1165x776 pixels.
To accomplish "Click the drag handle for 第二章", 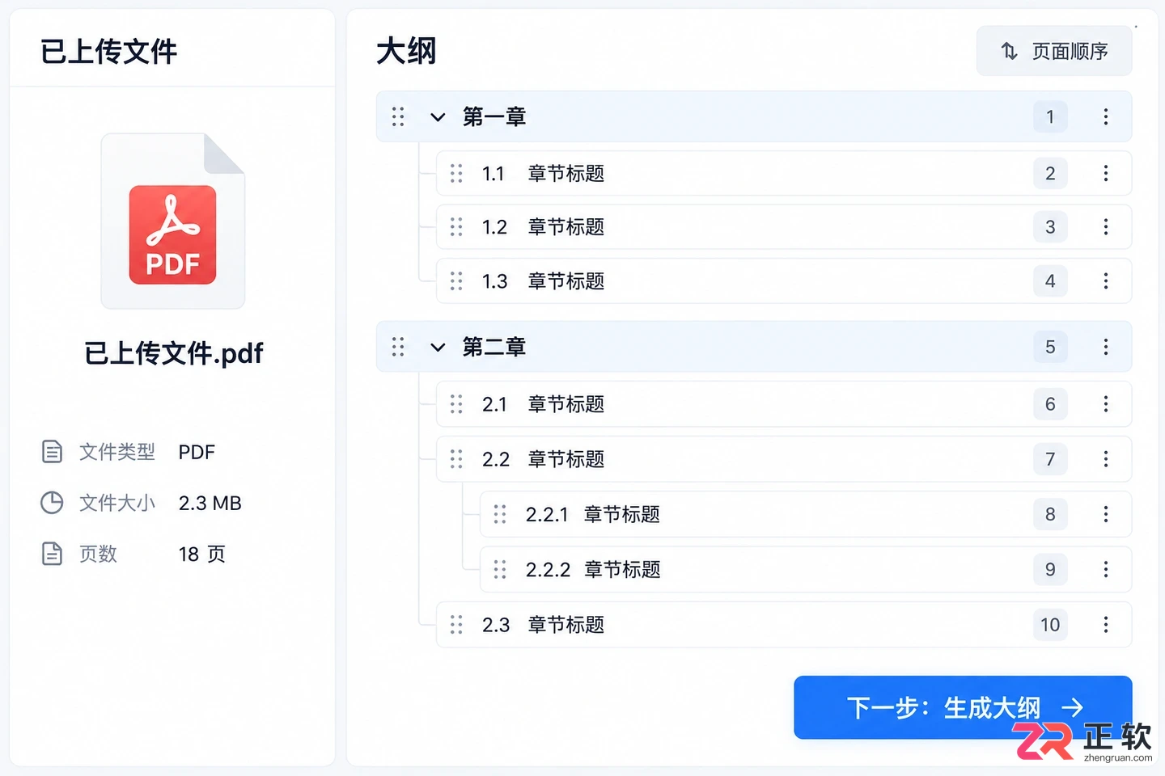I will [398, 348].
